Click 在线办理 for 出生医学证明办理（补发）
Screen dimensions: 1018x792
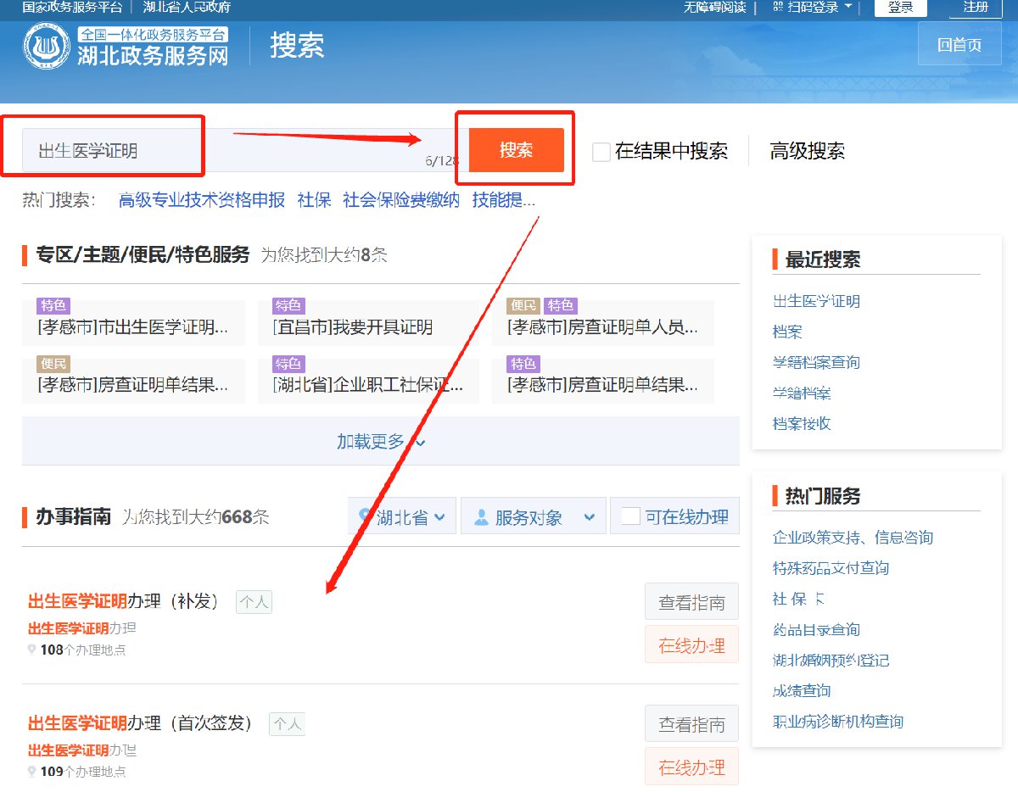pos(691,645)
